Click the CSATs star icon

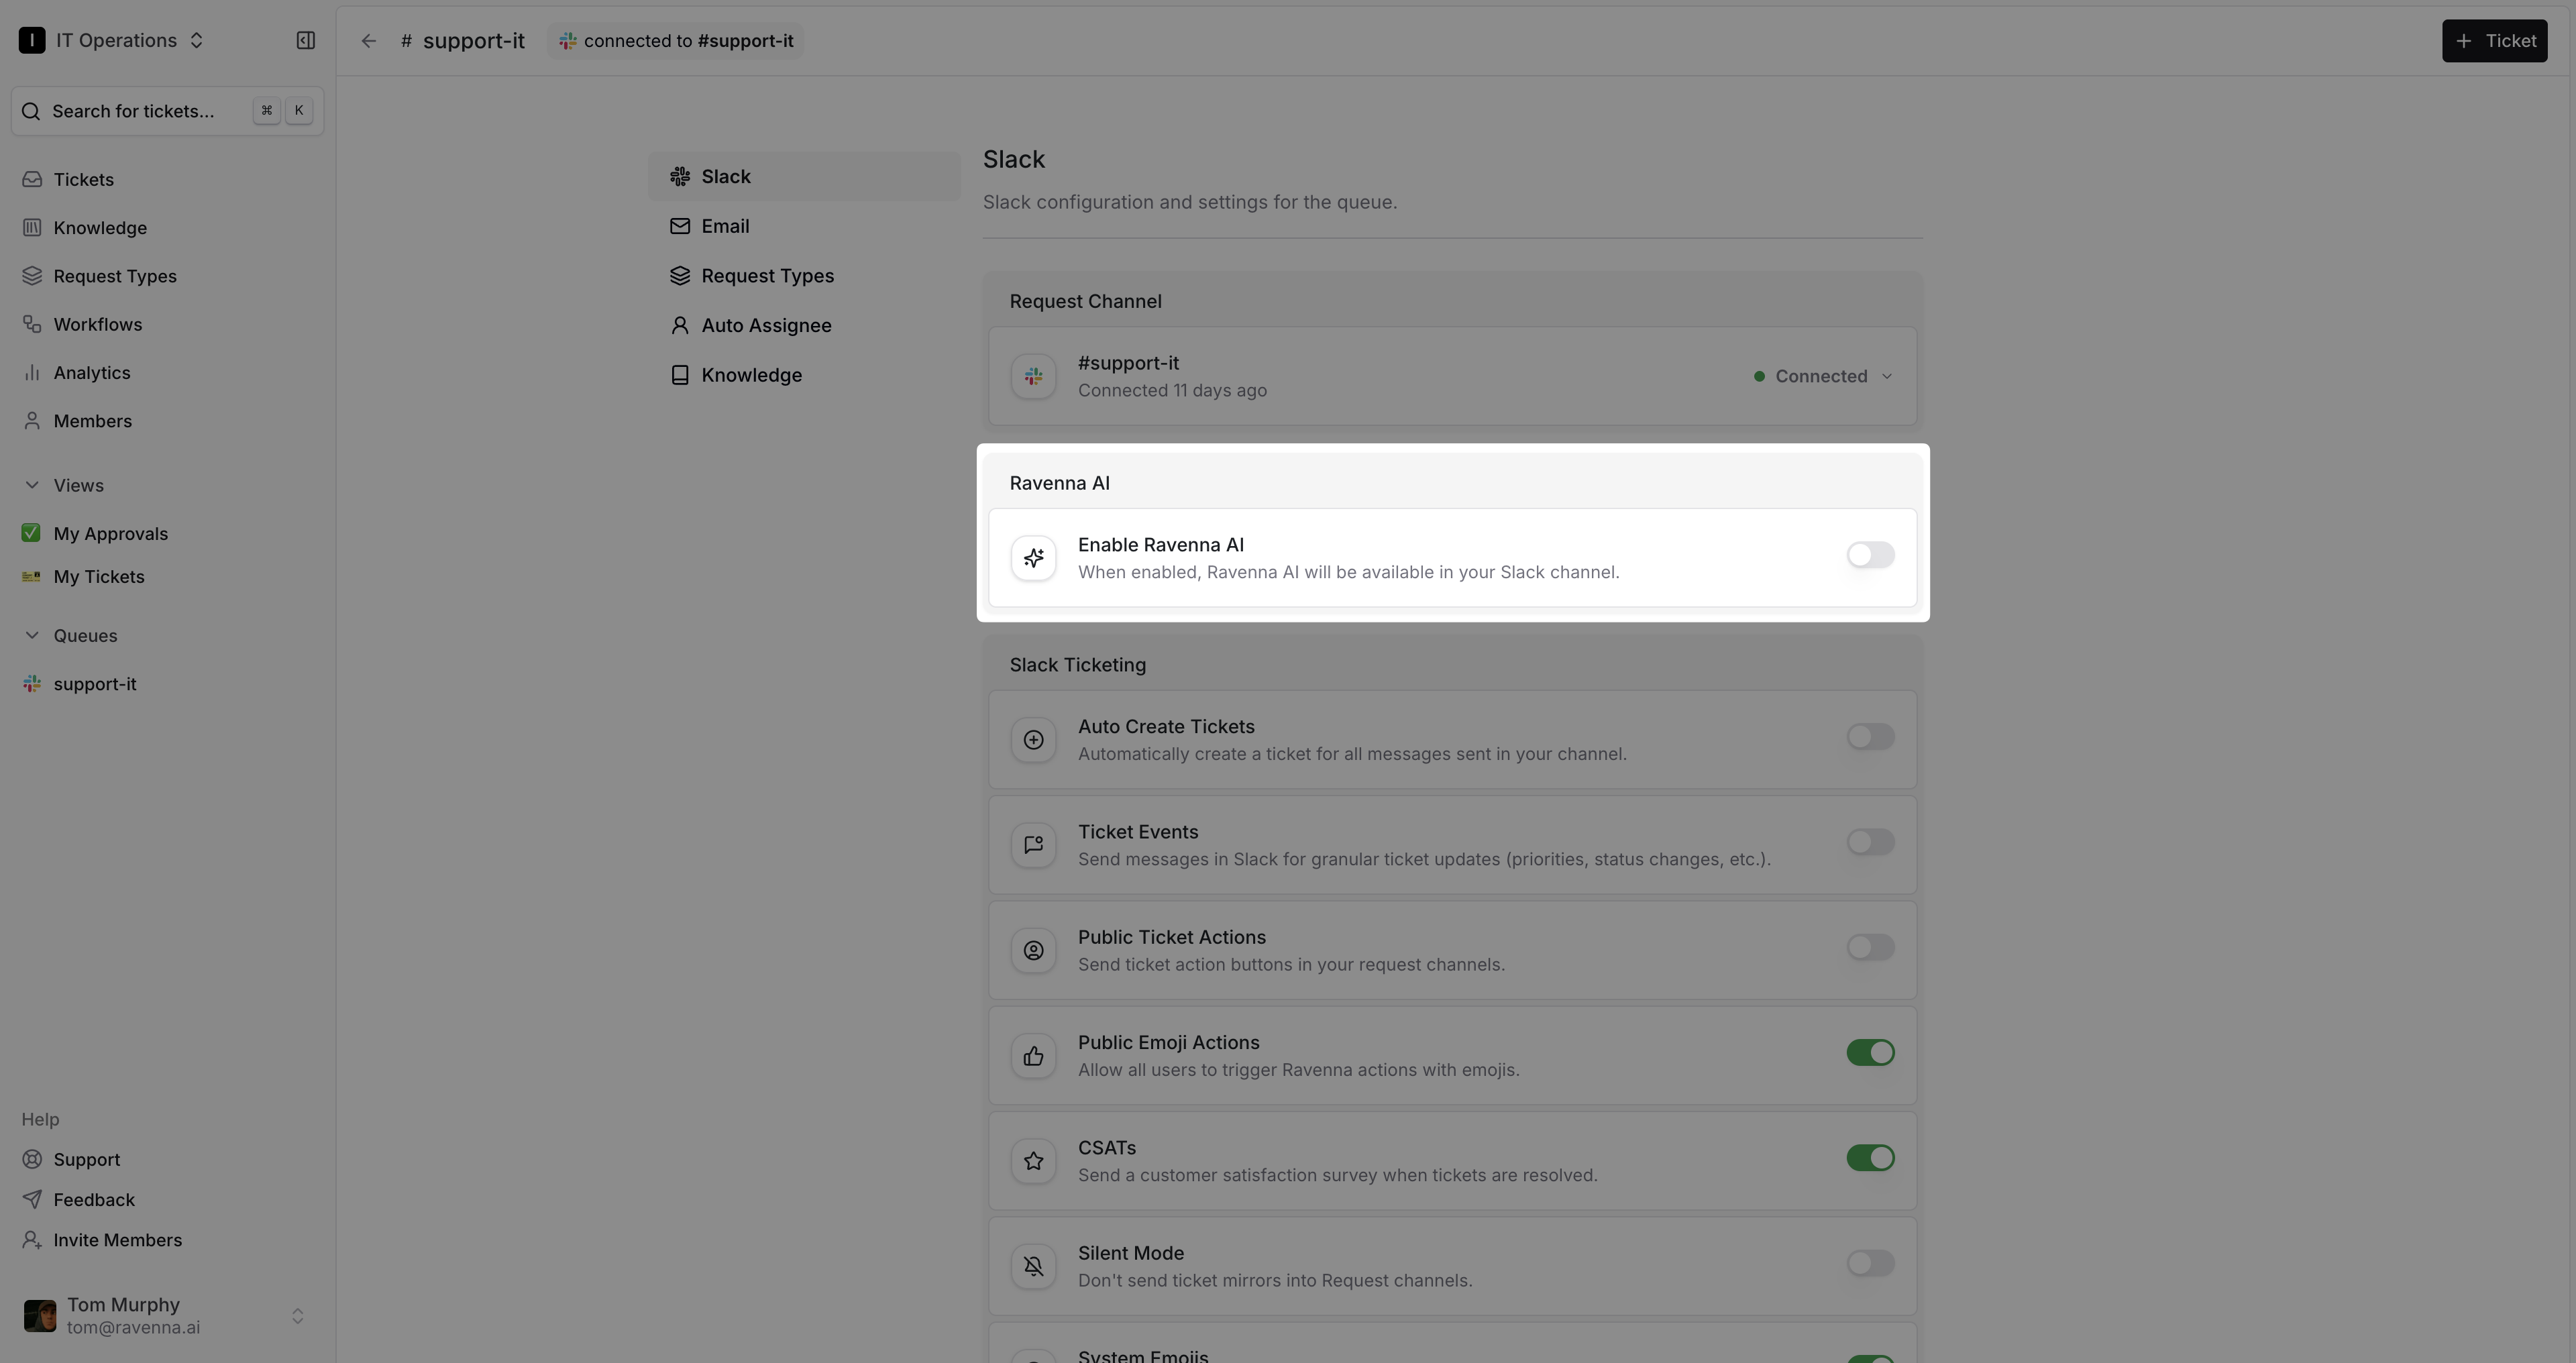[x=1033, y=1161]
